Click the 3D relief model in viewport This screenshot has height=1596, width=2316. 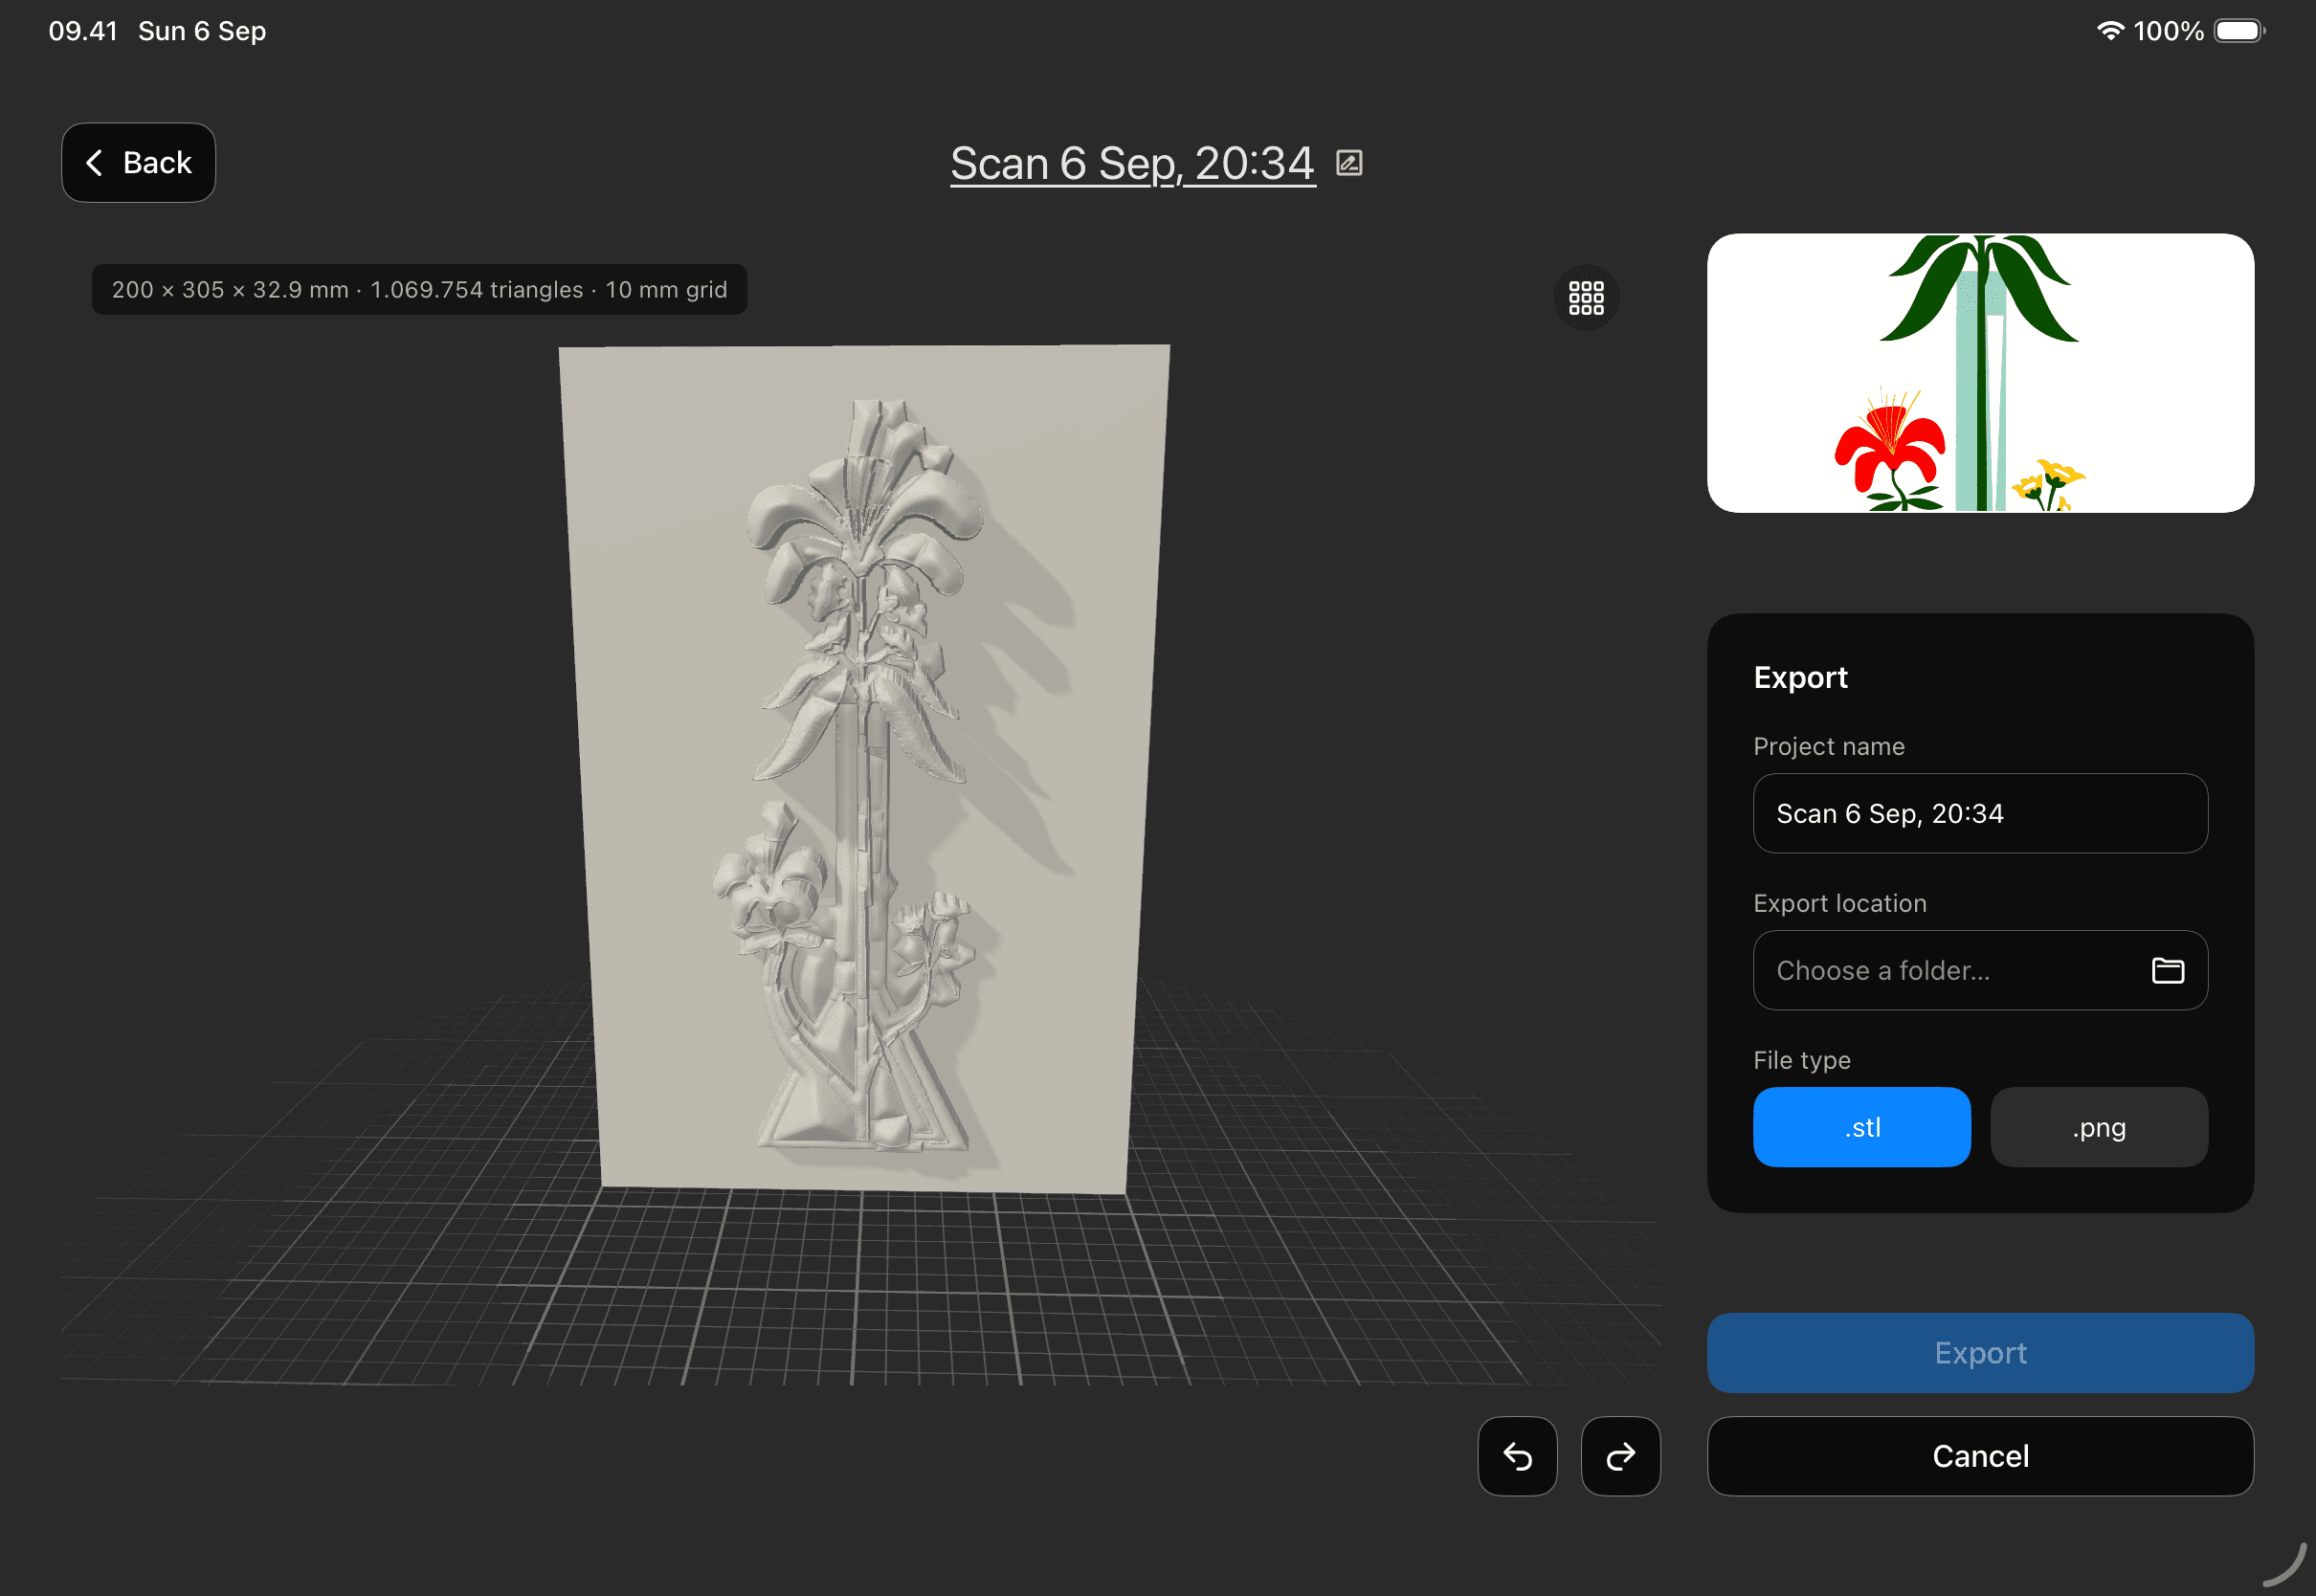pos(864,769)
